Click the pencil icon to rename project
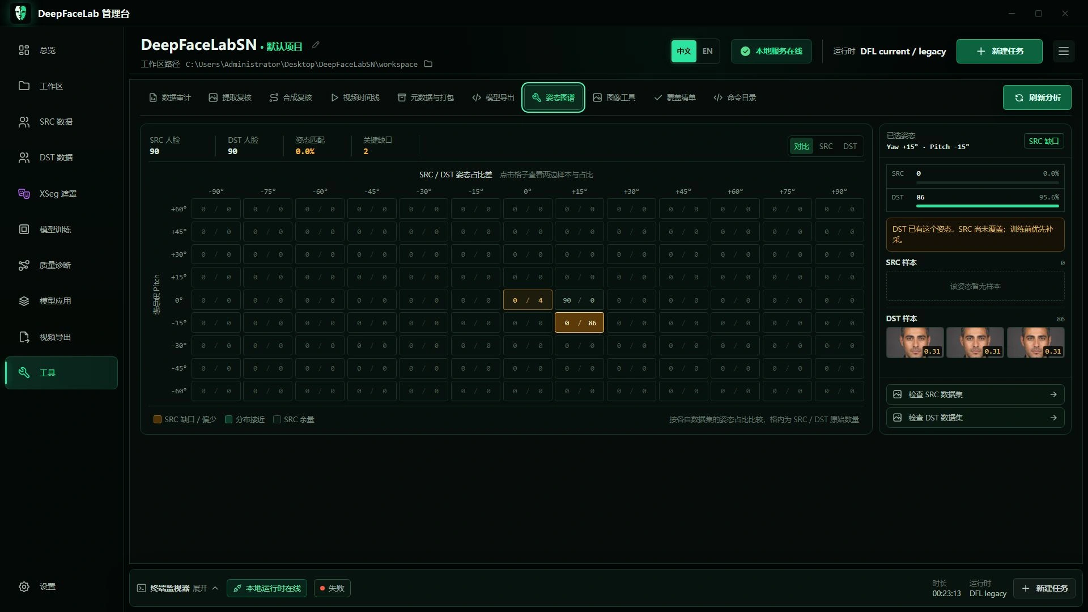Screen dimensions: 1088x612 (316, 45)
